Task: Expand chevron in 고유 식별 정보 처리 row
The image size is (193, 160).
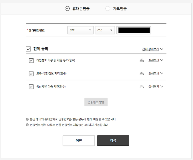Action: tap(162, 73)
